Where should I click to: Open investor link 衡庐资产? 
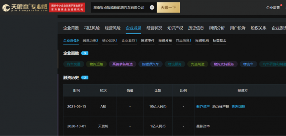[x=203, y=106]
